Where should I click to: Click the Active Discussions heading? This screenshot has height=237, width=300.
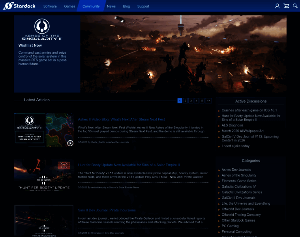click(251, 101)
